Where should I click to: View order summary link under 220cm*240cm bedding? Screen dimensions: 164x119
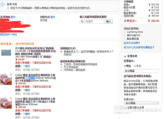point(33,87)
